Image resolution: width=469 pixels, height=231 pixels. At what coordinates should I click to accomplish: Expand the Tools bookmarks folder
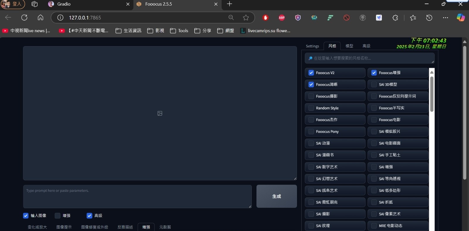pyautogui.click(x=179, y=31)
